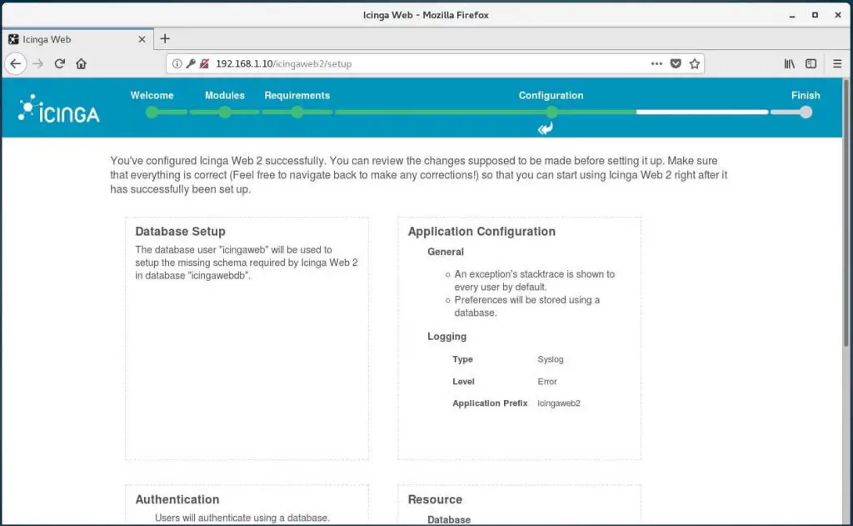Click the Level label under Logging

click(x=463, y=382)
